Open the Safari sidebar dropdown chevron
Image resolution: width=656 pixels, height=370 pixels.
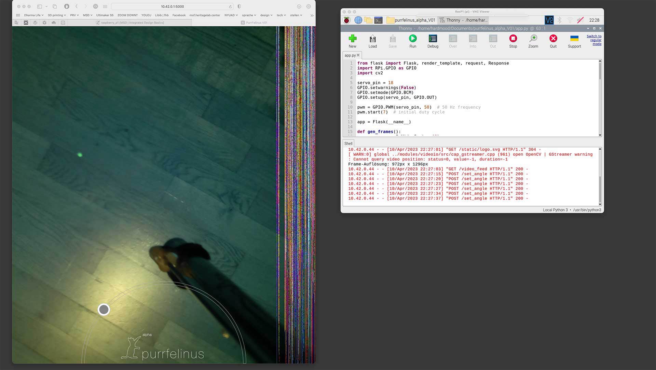46,6
